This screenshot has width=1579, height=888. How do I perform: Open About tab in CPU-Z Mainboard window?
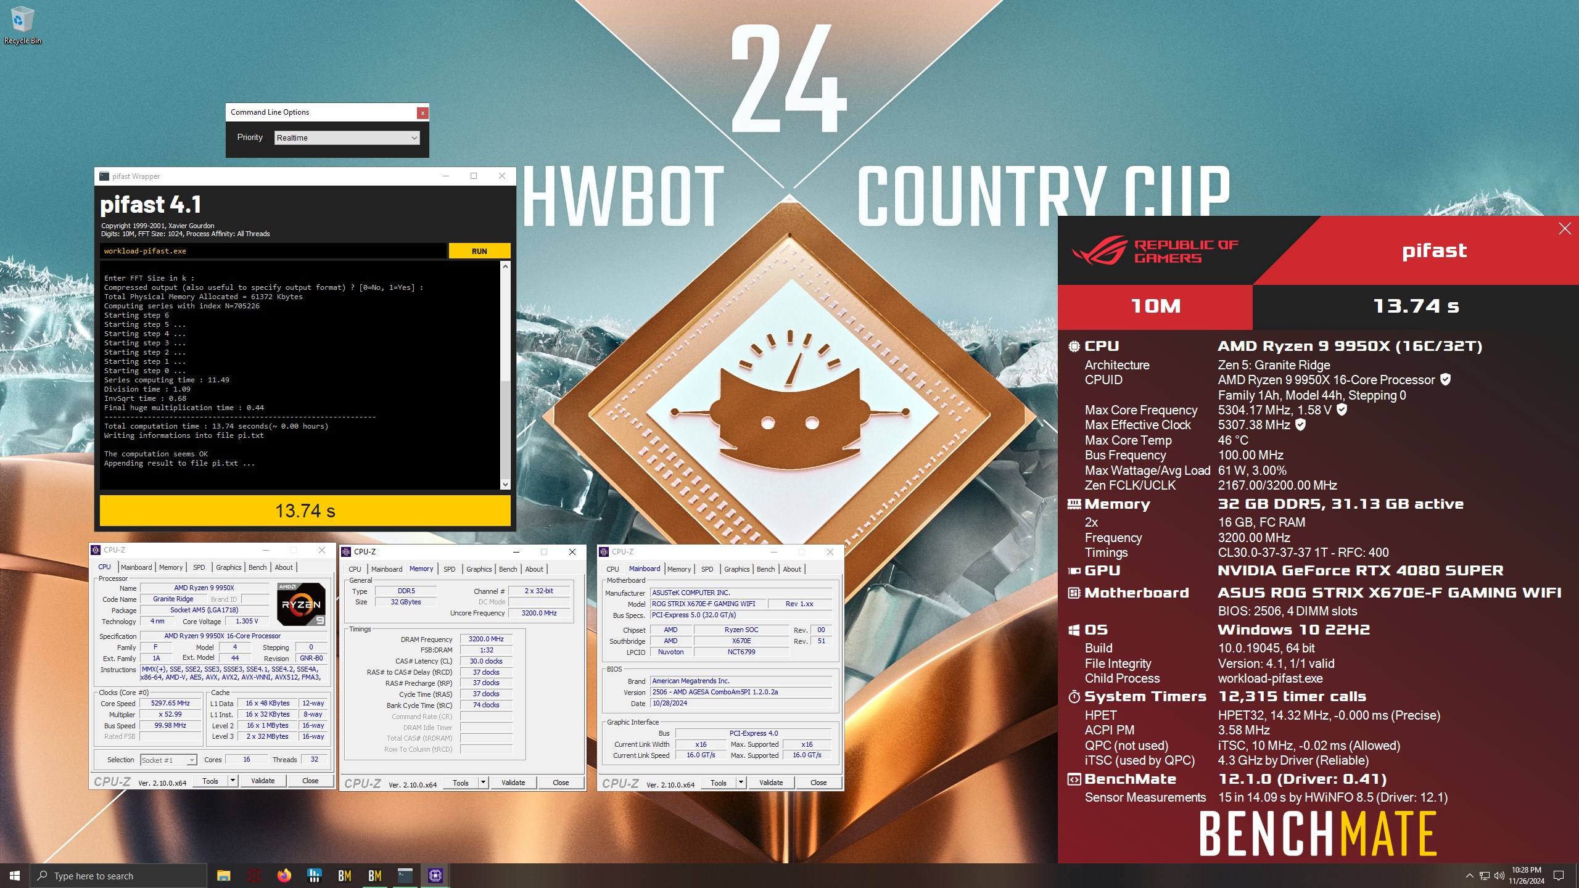[x=792, y=569]
